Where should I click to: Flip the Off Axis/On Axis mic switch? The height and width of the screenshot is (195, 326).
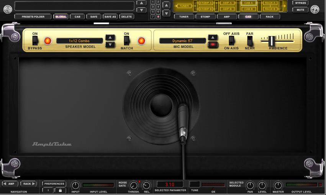coord(231,41)
